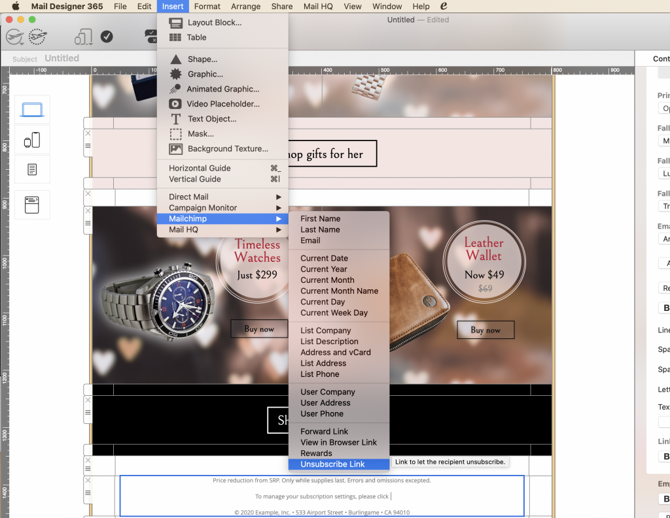Remove the 'gifts for her' layout block
This screenshot has width=670, height=518.
tap(88, 133)
